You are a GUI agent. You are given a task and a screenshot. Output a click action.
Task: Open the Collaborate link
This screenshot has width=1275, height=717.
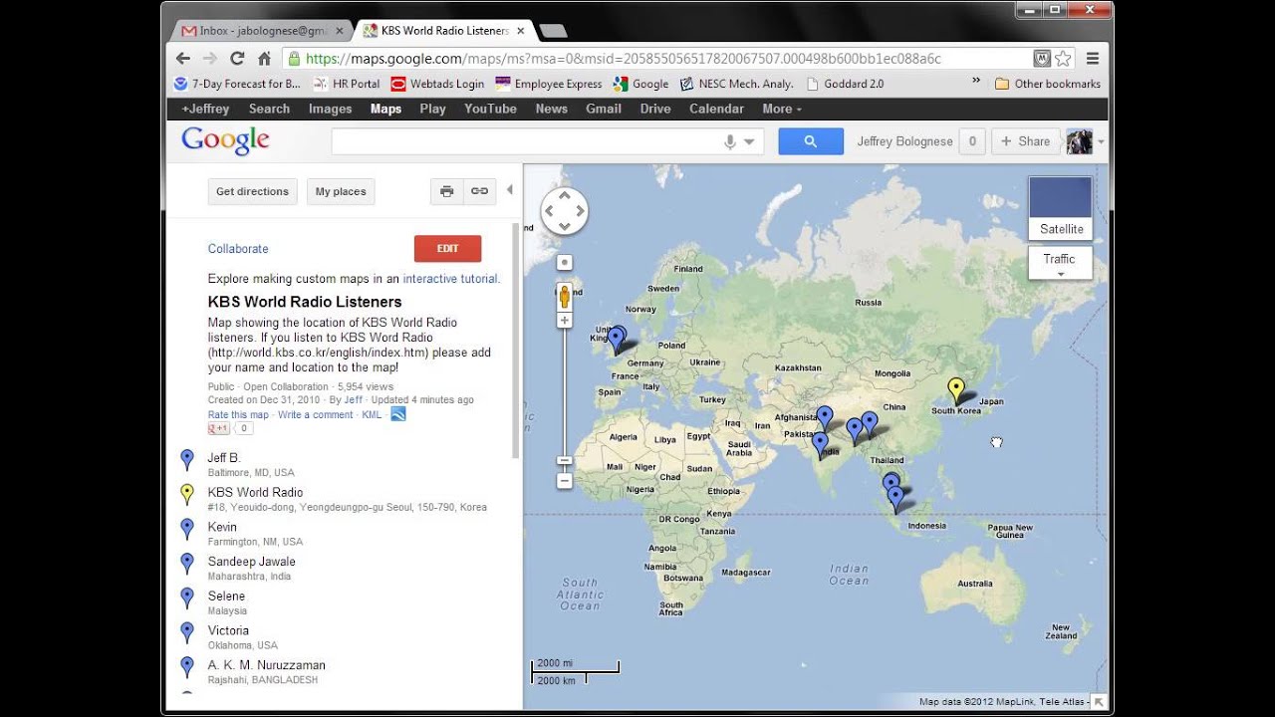238,249
